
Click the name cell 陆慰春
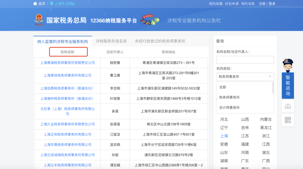(x=115, y=63)
